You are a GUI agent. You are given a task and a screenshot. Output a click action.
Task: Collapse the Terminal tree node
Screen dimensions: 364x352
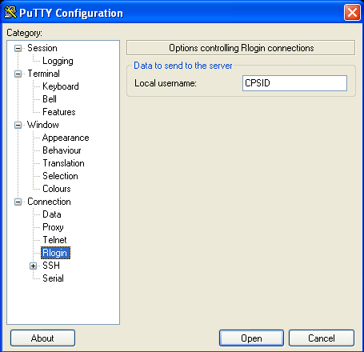tap(18, 74)
